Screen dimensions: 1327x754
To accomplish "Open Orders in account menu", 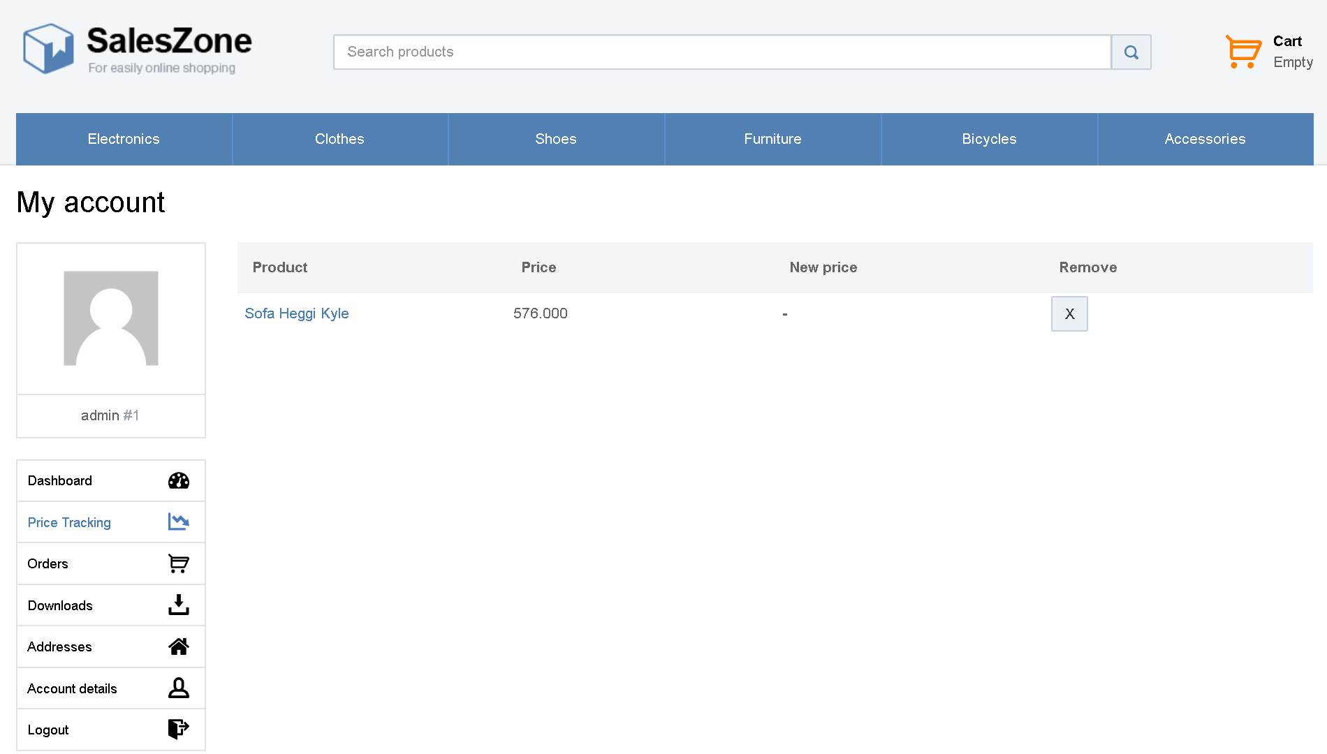I will click(111, 563).
